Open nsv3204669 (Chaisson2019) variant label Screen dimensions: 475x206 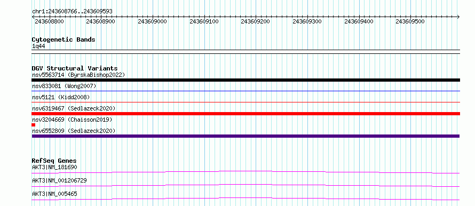pos(72,120)
